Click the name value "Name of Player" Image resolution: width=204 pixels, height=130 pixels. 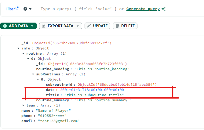tap(53, 110)
